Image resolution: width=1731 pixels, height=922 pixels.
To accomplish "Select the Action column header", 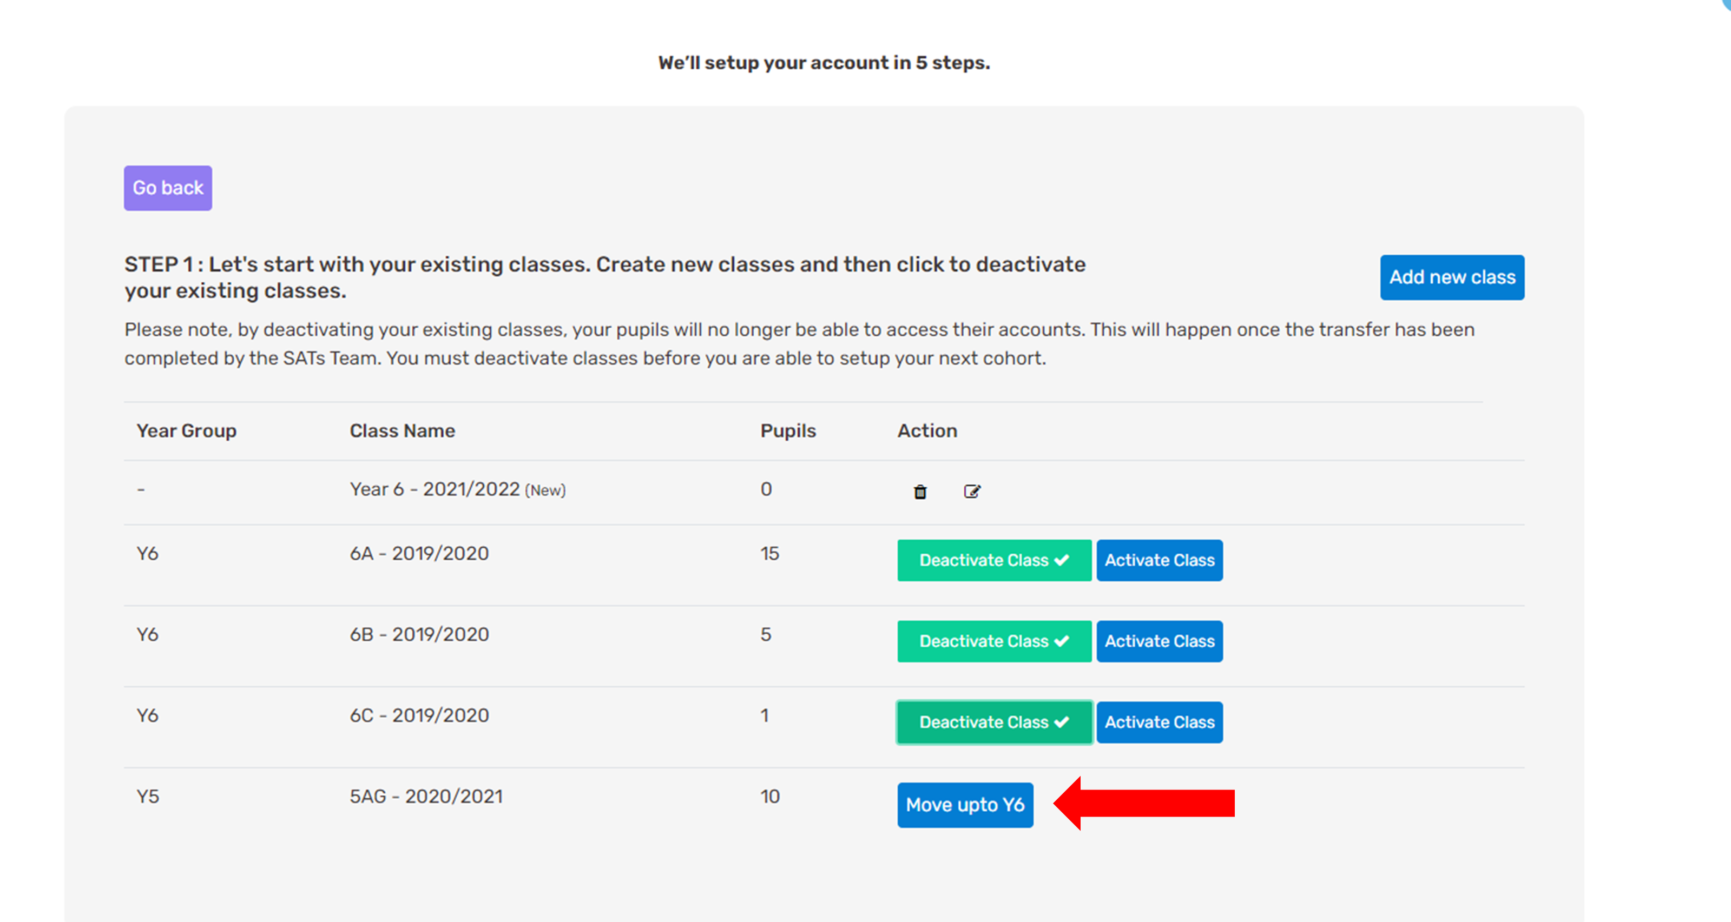I will (x=927, y=431).
